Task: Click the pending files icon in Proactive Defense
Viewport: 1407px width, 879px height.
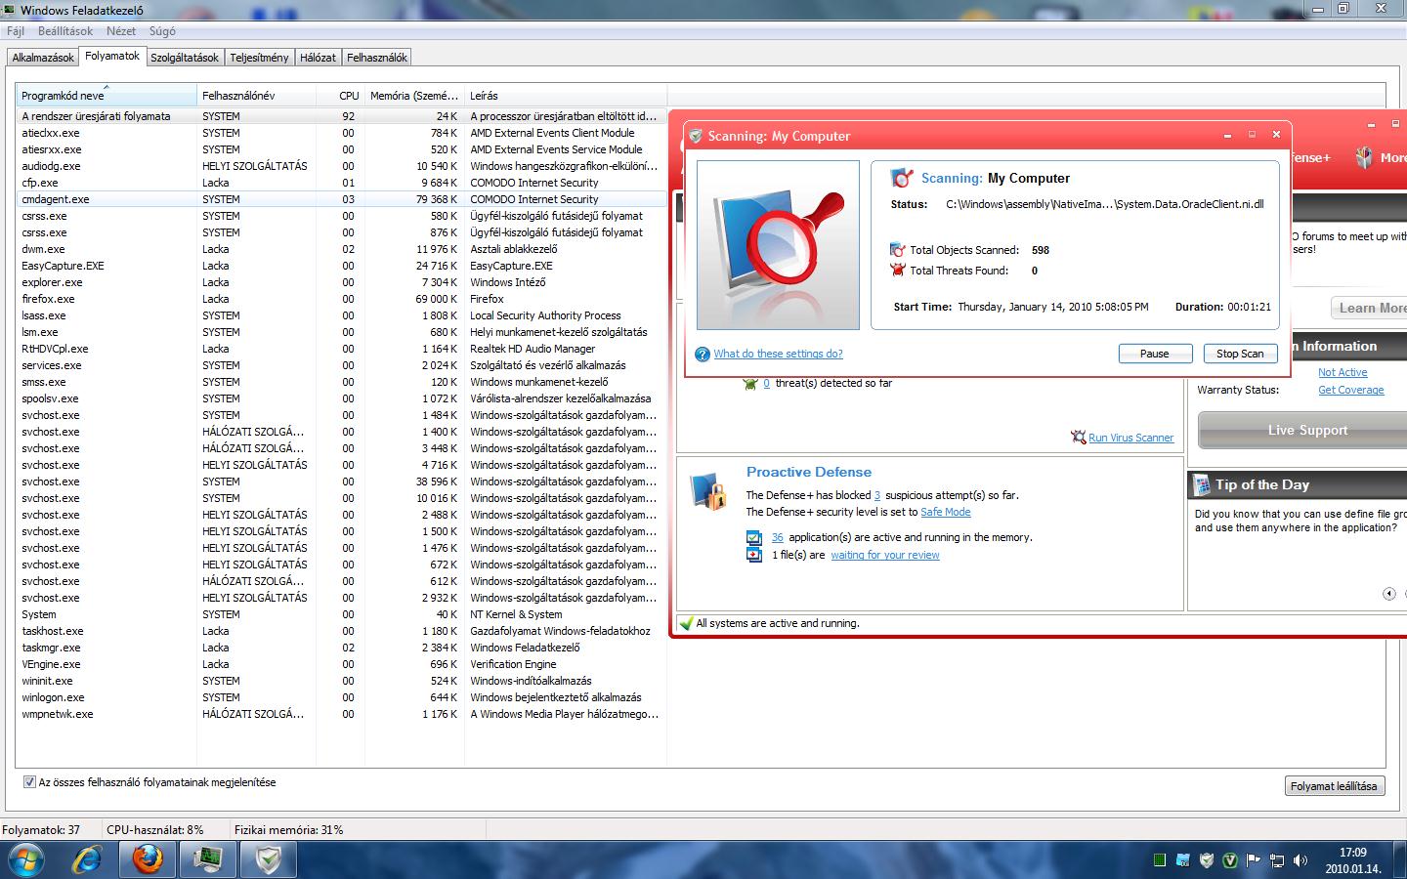Action: tap(754, 555)
